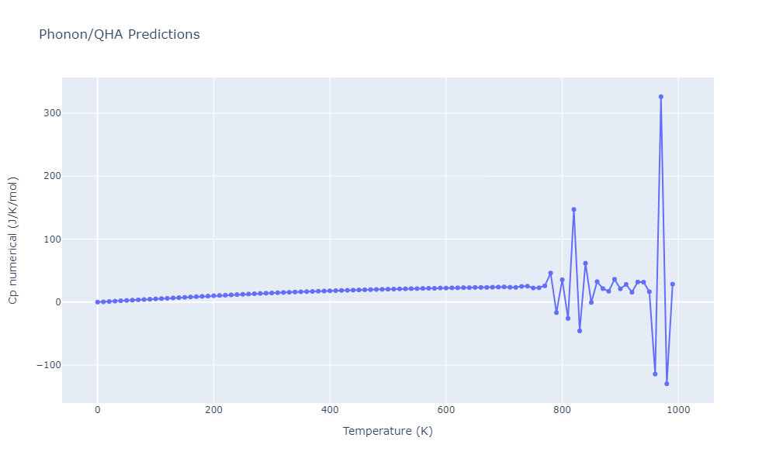Image resolution: width=776 pixels, height=465 pixels.
Task: Click the dip data point near -45 at 830 K
Action: coord(580,331)
